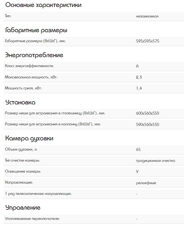184x226 pixels.
Task: Click the "независимая" type value
Action: click(147, 16)
